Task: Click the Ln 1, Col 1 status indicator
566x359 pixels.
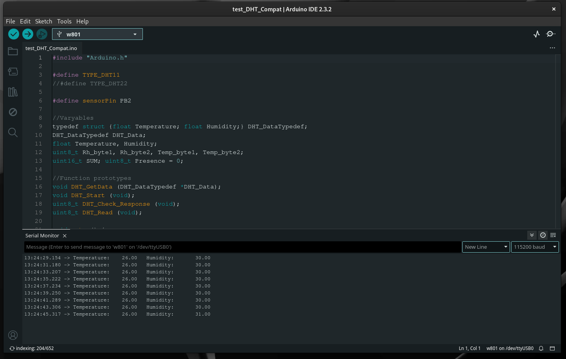Action: [x=469, y=348]
